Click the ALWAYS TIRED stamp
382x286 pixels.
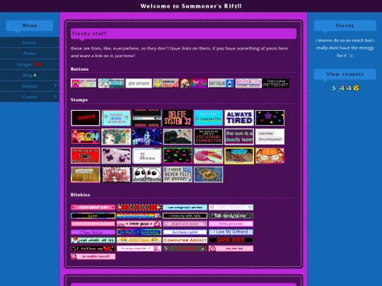[239, 118]
